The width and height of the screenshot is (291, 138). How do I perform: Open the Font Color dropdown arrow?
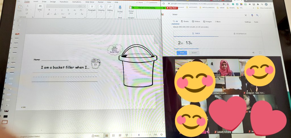click(58, 14)
